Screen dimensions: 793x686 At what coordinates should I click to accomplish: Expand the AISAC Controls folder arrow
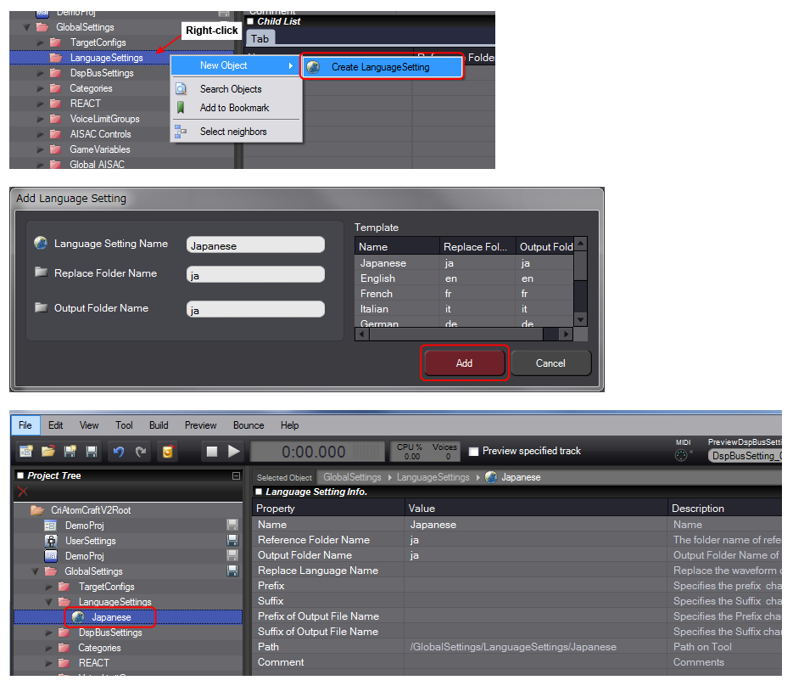[x=40, y=134]
